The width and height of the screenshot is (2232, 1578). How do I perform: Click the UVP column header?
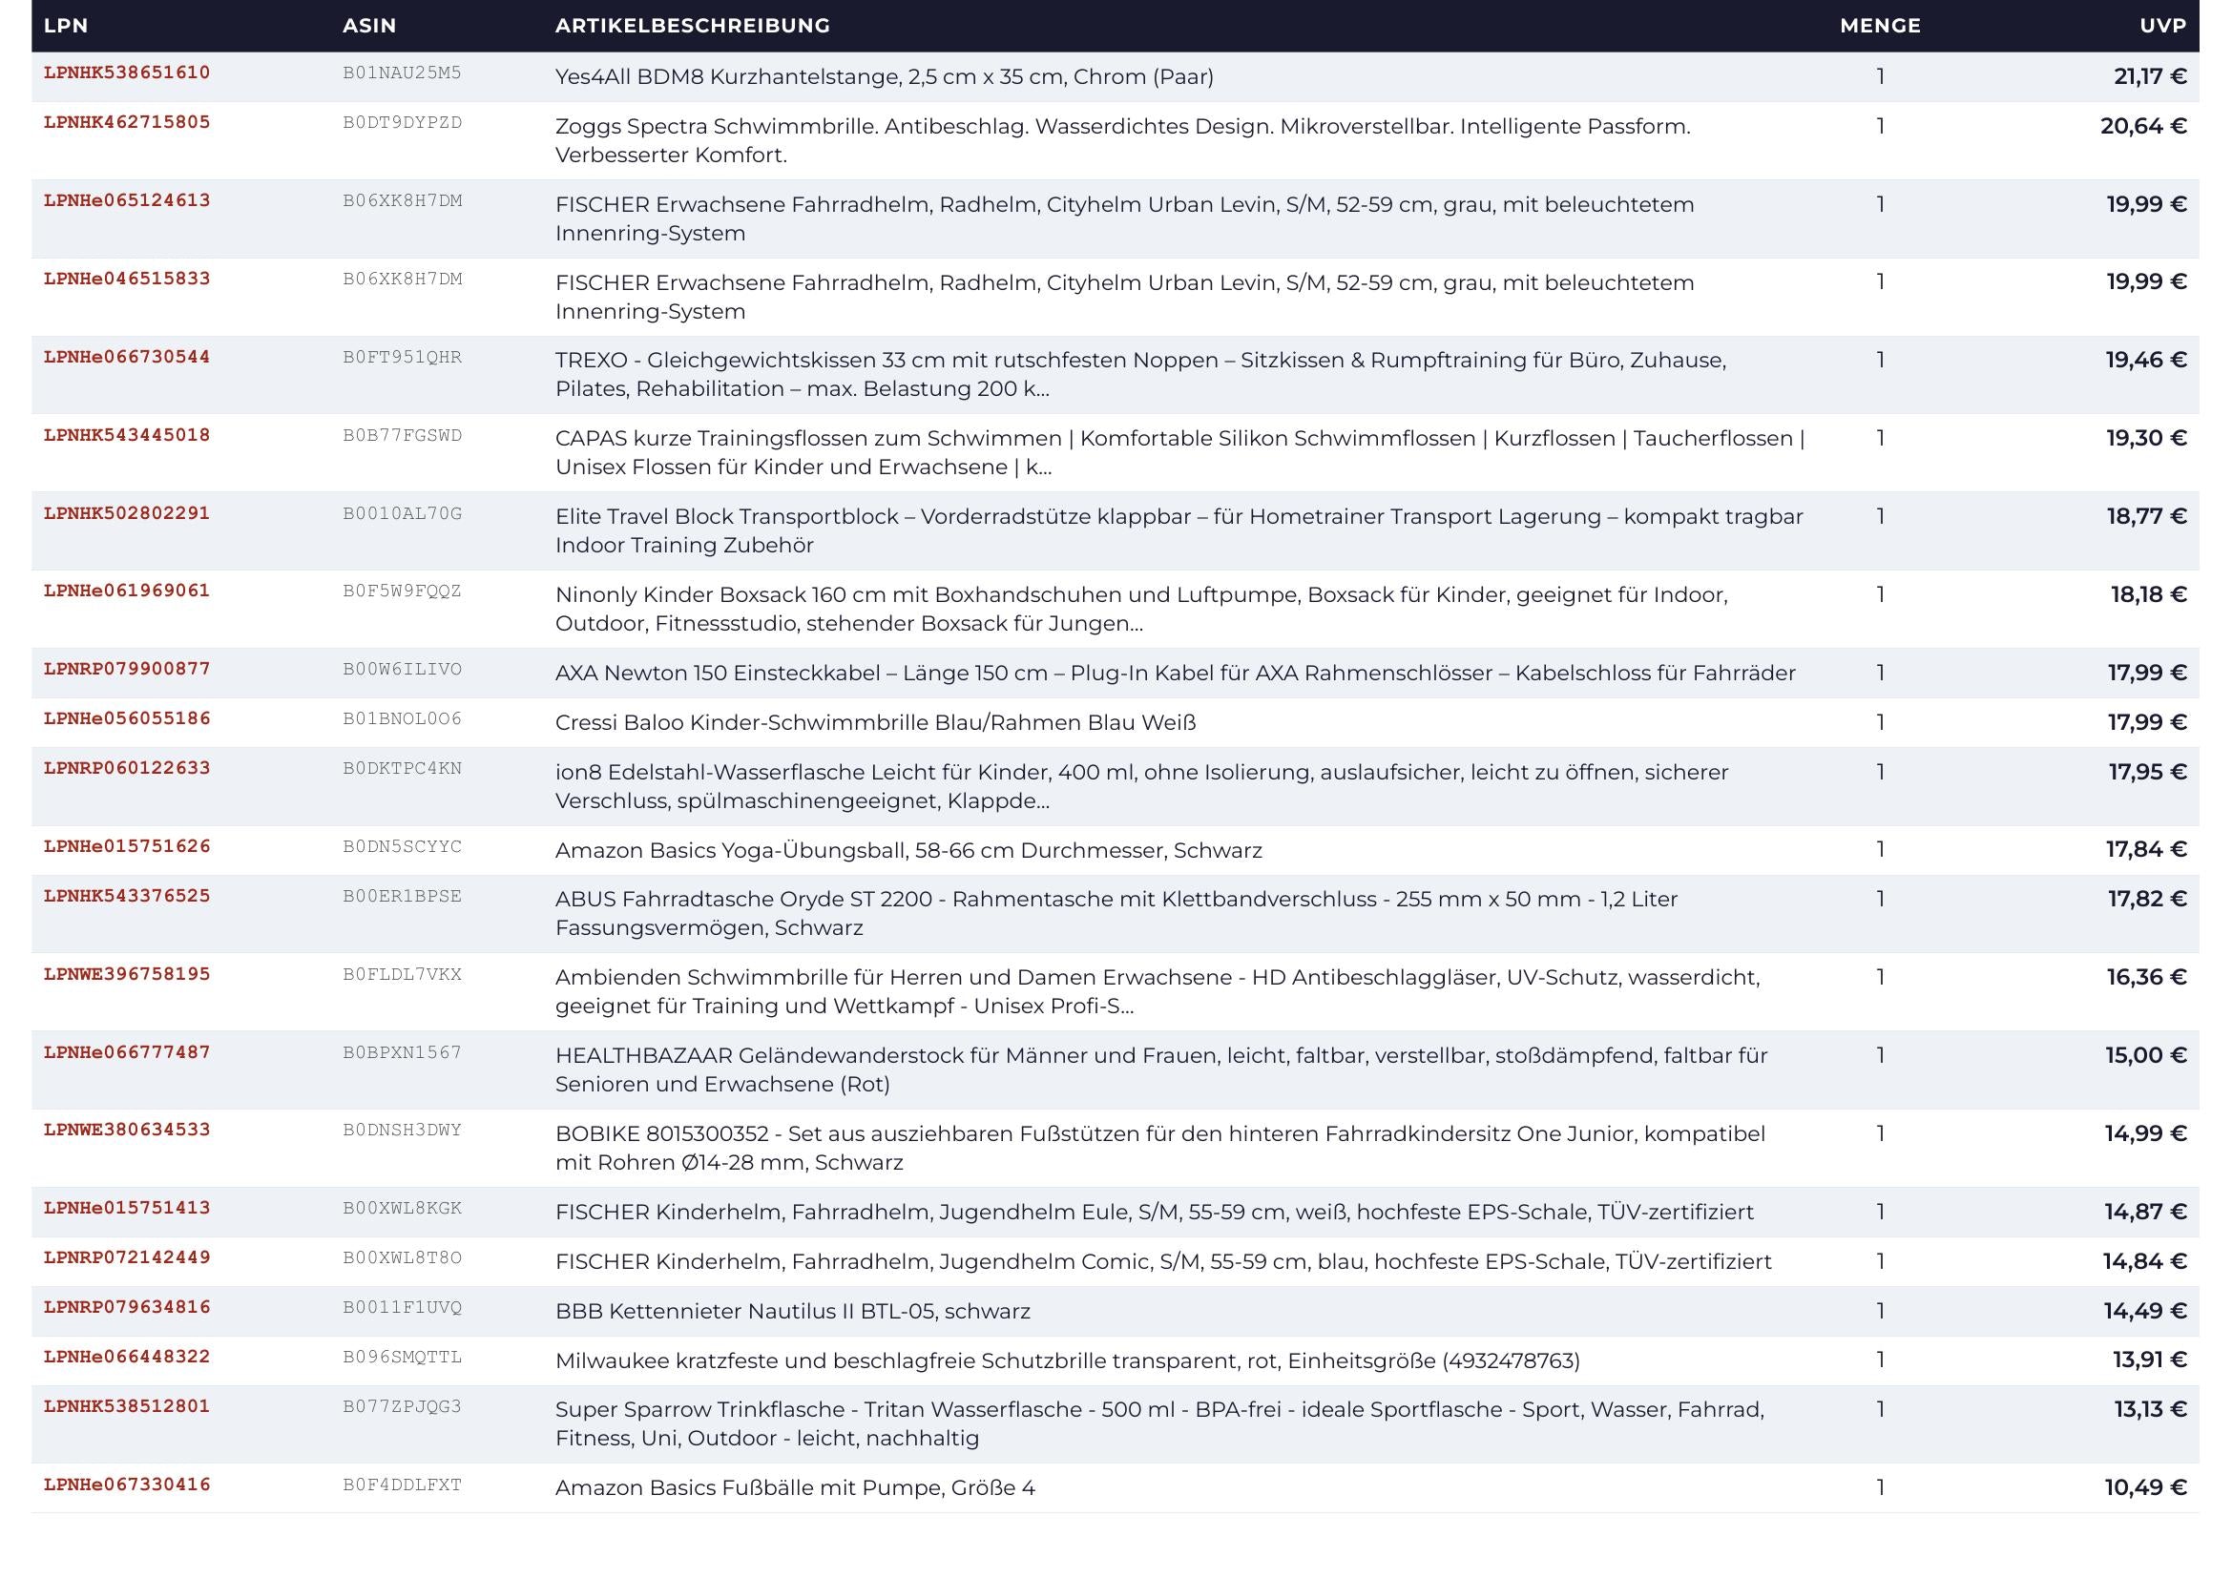click(x=2163, y=26)
